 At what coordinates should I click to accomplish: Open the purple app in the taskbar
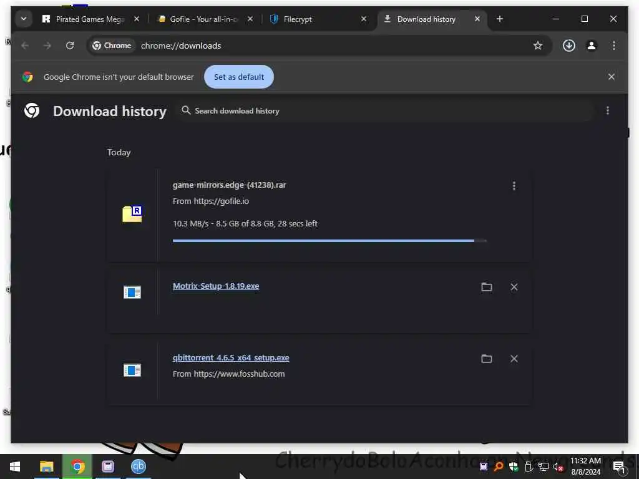pyautogui.click(x=108, y=467)
